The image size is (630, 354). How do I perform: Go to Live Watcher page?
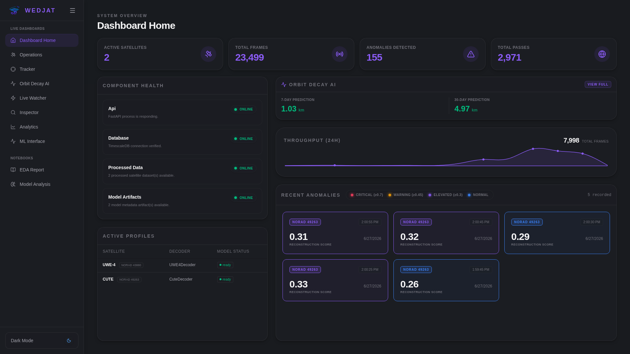pyautogui.click(x=42, y=98)
